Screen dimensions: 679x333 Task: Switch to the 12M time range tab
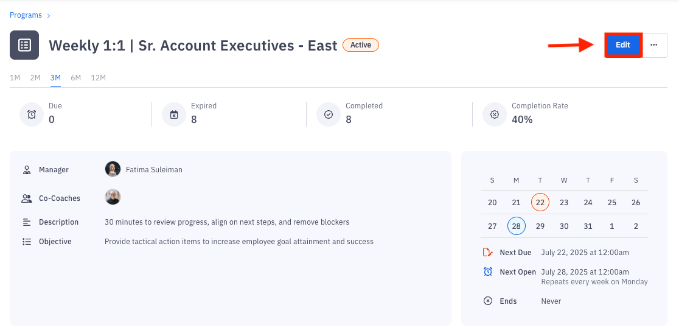[x=98, y=77]
